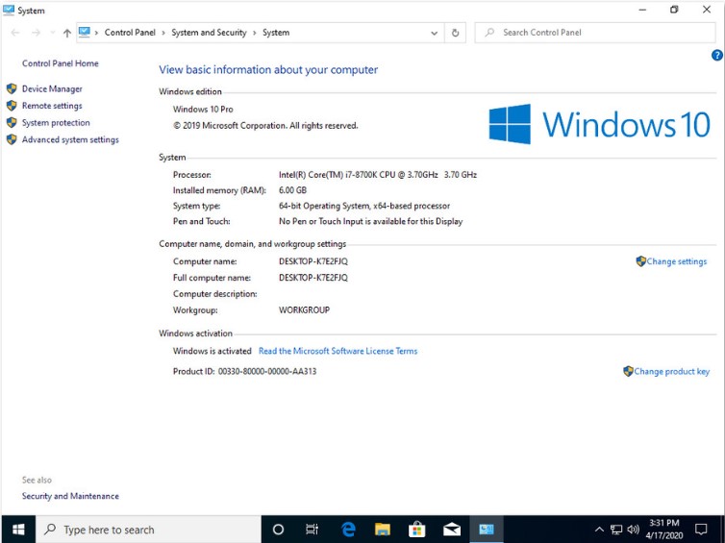Open Advanced system settings
This screenshot has width=725, height=543.
(70, 139)
